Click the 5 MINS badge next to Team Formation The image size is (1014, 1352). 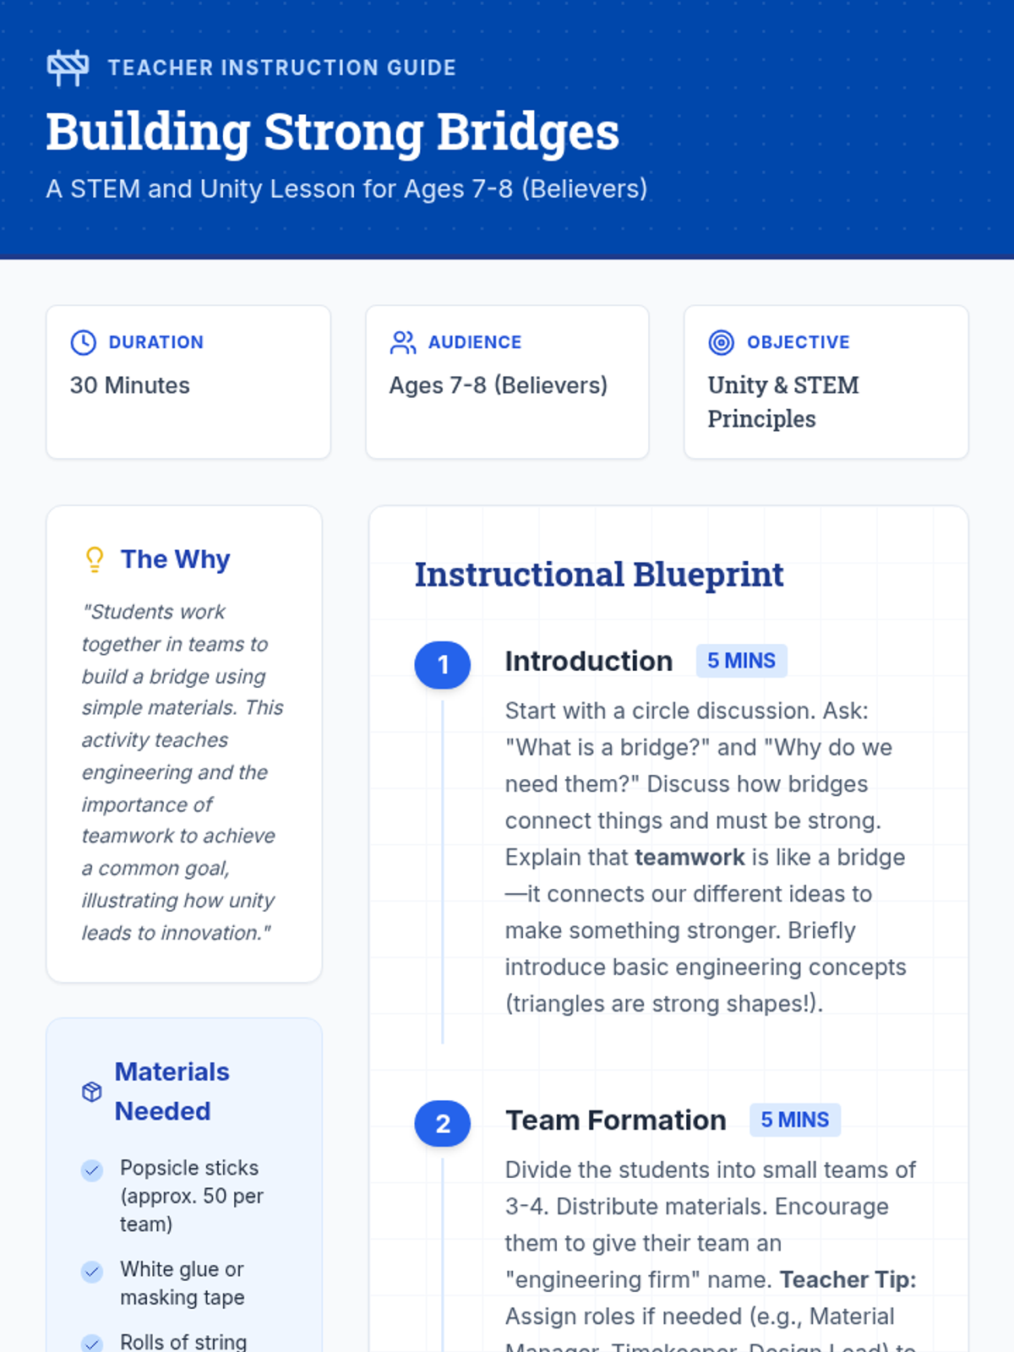pos(794,1120)
